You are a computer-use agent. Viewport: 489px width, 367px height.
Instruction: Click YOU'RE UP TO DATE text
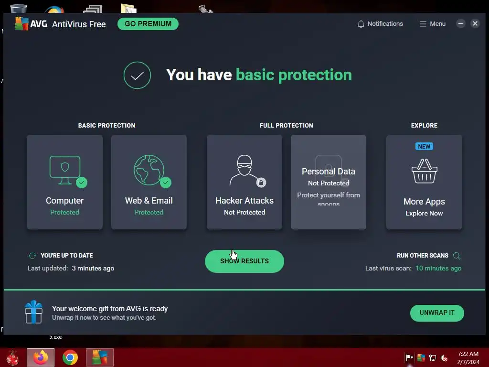pyautogui.click(x=67, y=256)
